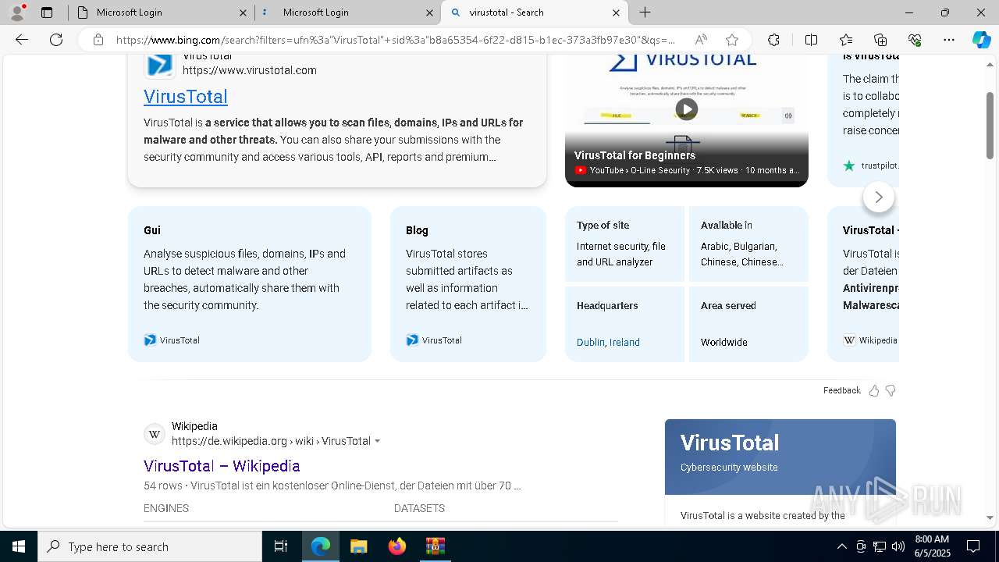This screenshot has height=562, width=999.
Task: Open the Gui sitelink card
Action: tap(250, 284)
